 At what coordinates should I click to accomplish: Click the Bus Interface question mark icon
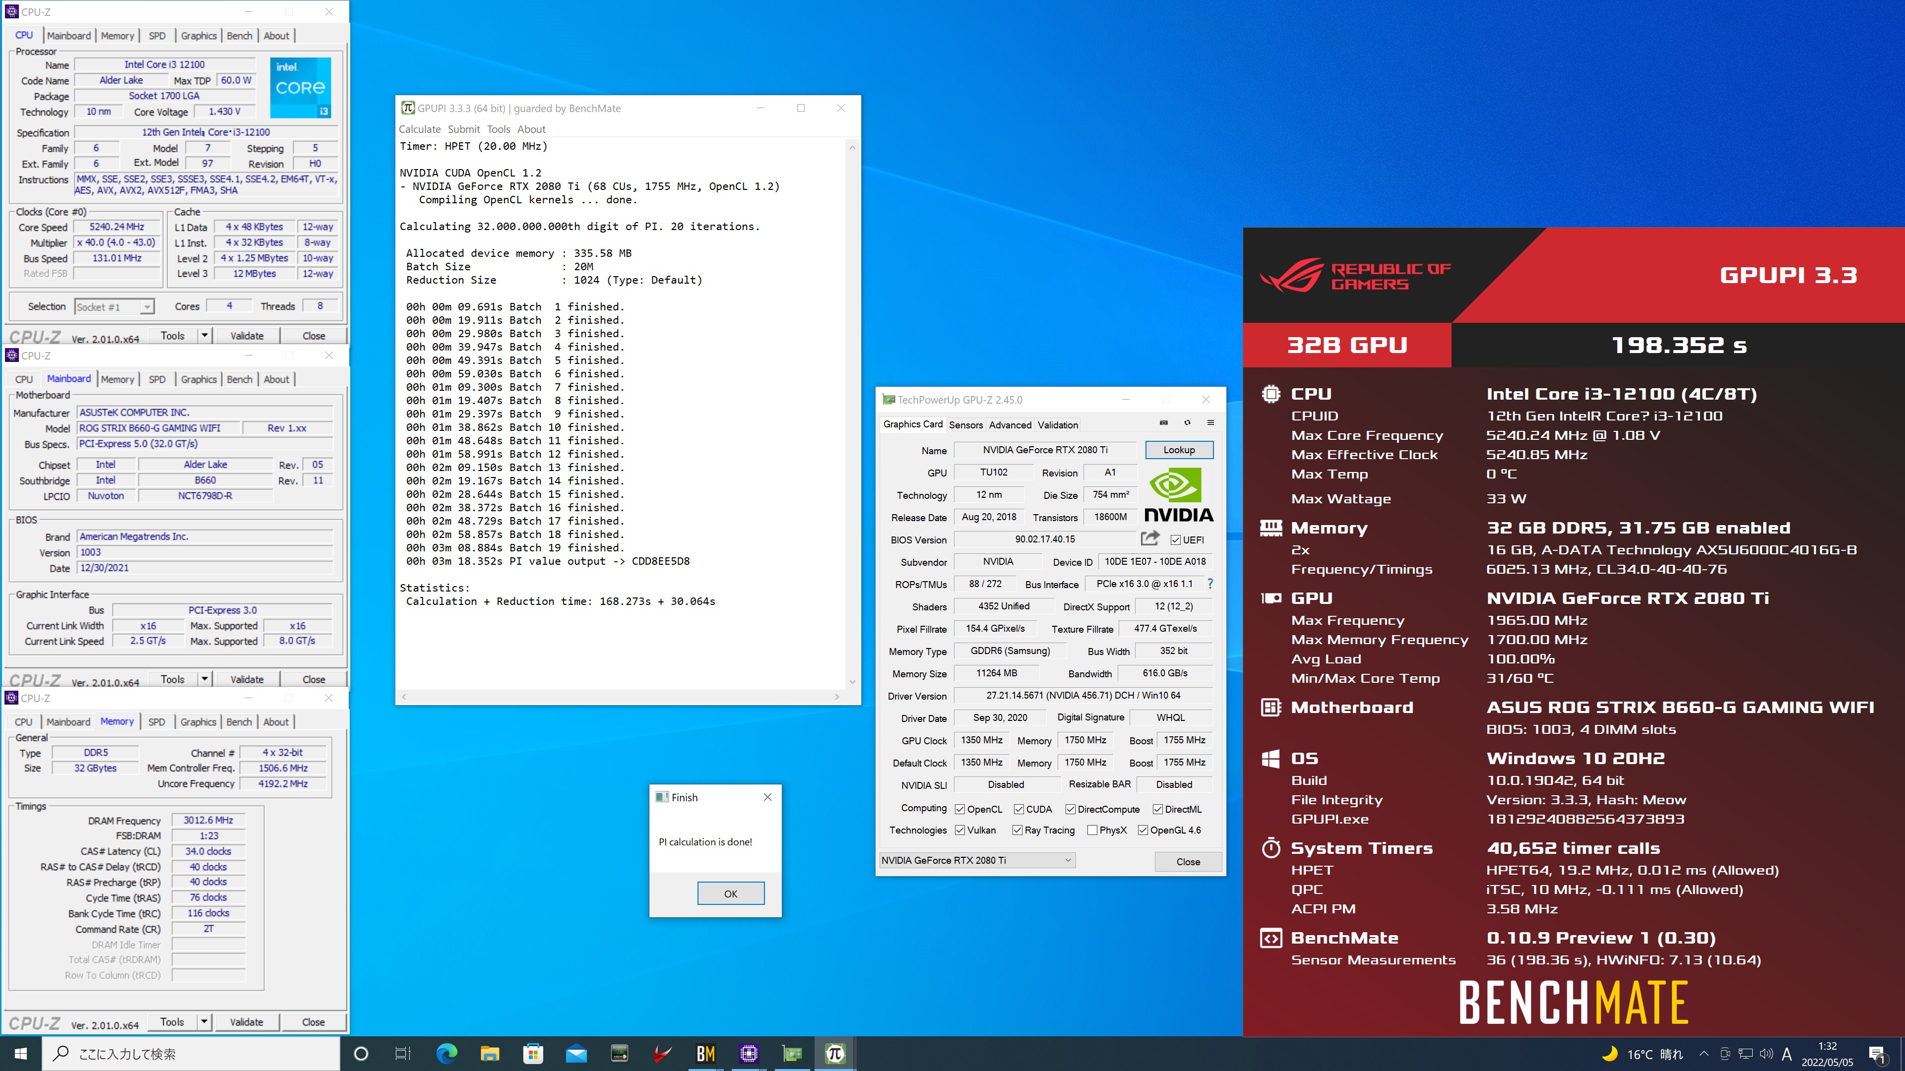click(x=1210, y=584)
